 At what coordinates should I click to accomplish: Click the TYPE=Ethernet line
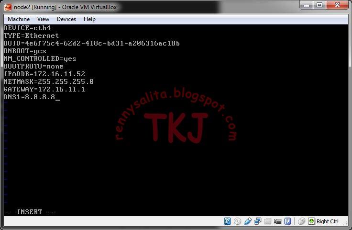tap(31, 36)
